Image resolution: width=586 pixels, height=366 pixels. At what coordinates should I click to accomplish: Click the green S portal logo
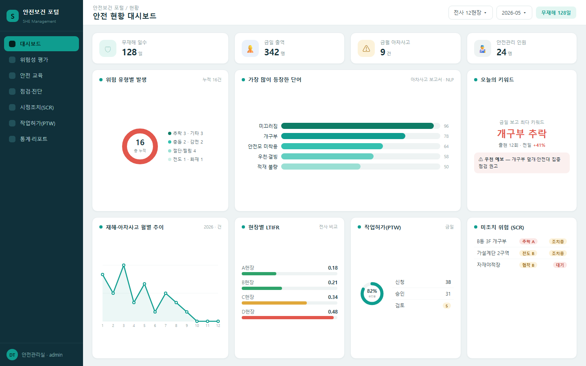coord(13,16)
